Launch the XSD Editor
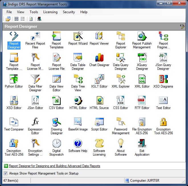The height and width of the screenshot is (186, 188). (x=14, y=103)
